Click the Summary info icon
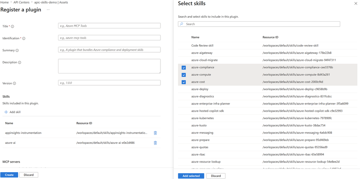Image resolution: width=360 pixels, height=179 pixels. (17, 50)
